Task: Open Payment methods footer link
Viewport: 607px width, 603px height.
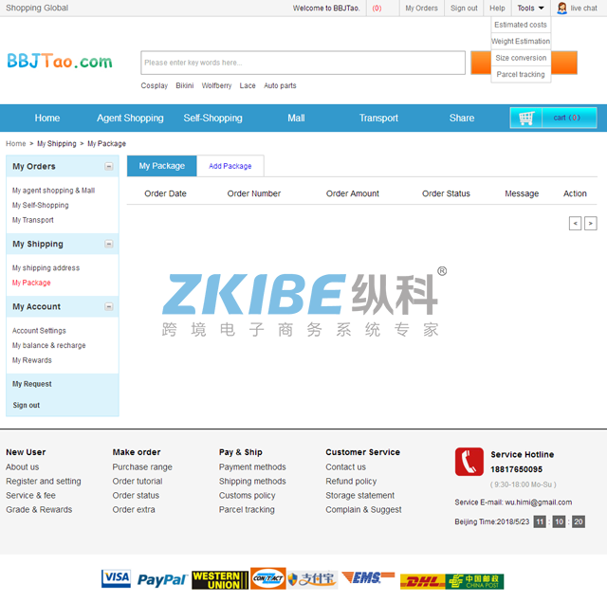Action: tap(252, 467)
